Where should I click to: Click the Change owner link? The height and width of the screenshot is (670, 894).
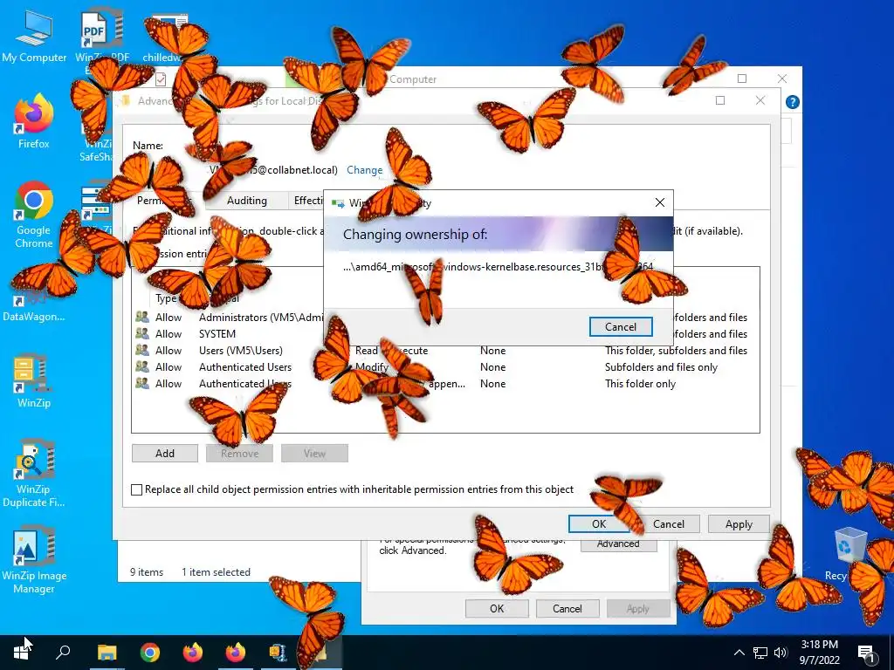pos(364,170)
